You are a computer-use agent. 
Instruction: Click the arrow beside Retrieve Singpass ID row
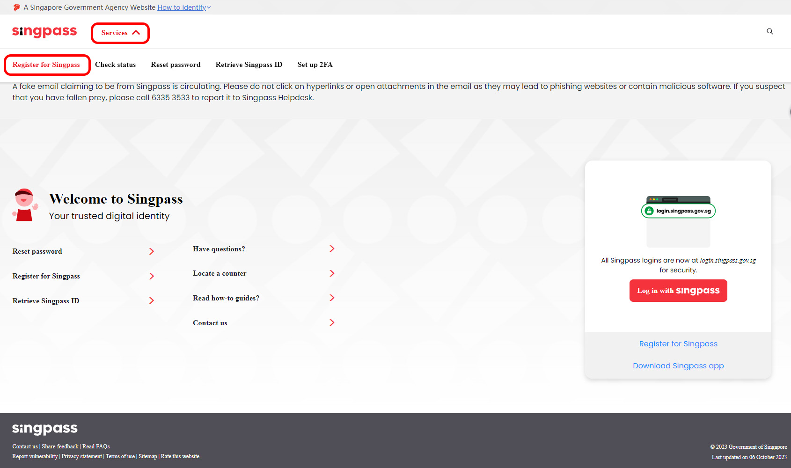click(x=152, y=300)
